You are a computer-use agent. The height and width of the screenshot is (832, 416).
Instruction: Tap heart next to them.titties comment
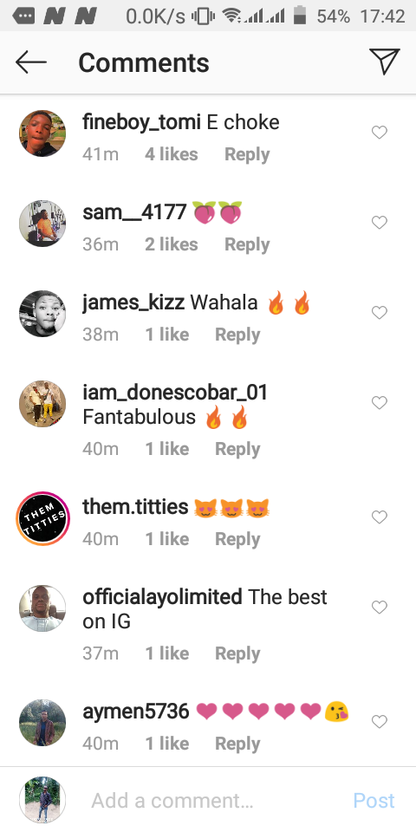380,517
